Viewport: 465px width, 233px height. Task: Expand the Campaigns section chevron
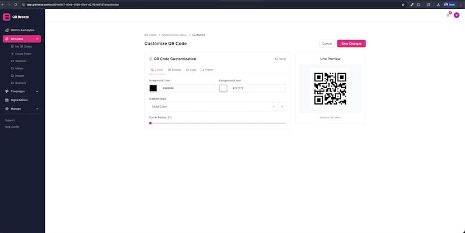click(x=37, y=91)
